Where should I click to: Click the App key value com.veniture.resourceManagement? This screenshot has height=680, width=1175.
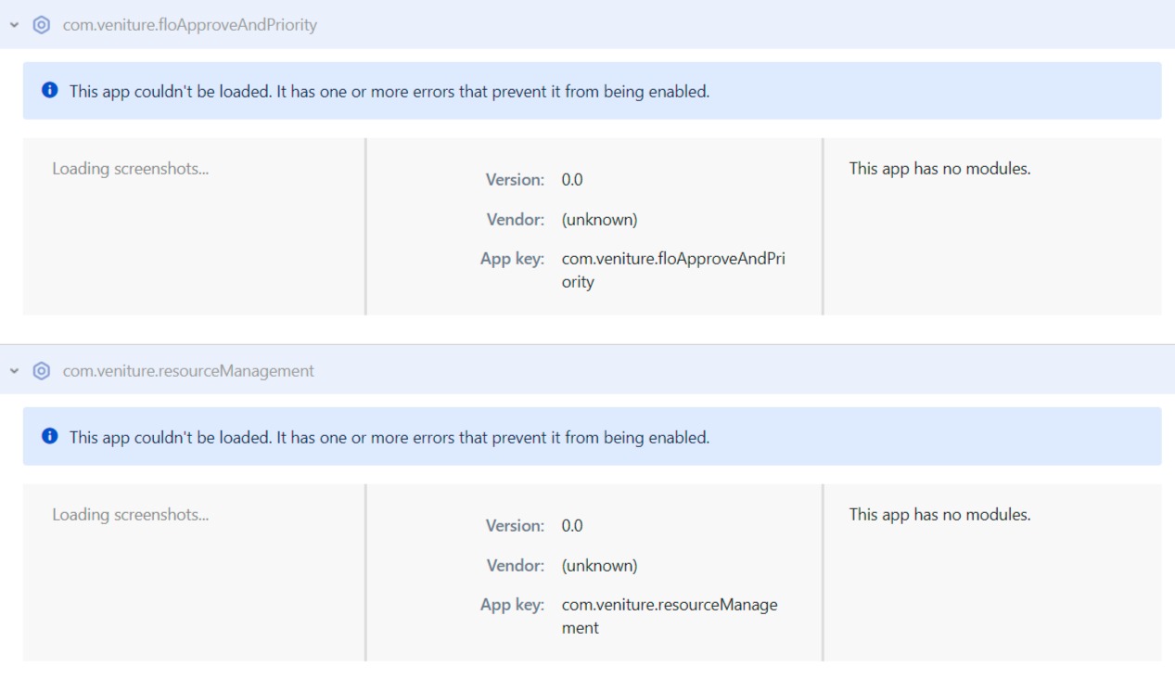coord(670,616)
